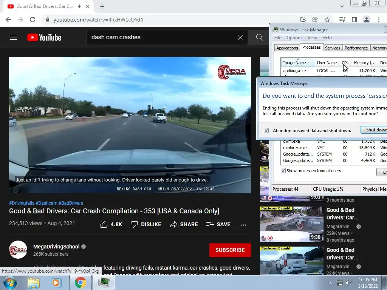The width and height of the screenshot is (387, 290).
Task: Select GoogleUpdate row using 4,464 K
Action: pos(334,160)
